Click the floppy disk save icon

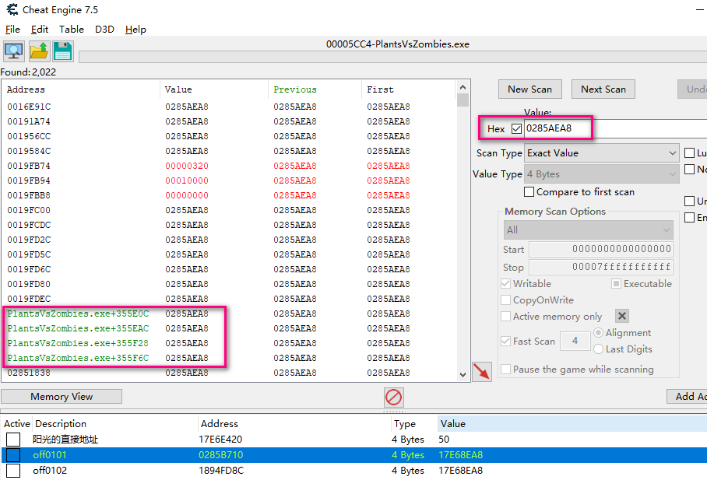pos(63,51)
